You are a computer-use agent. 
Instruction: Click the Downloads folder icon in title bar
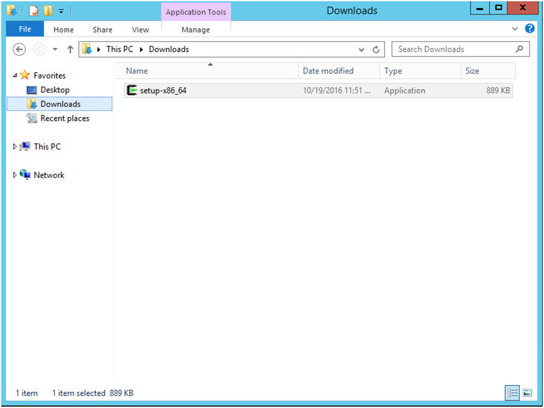click(x=11, y=11)
